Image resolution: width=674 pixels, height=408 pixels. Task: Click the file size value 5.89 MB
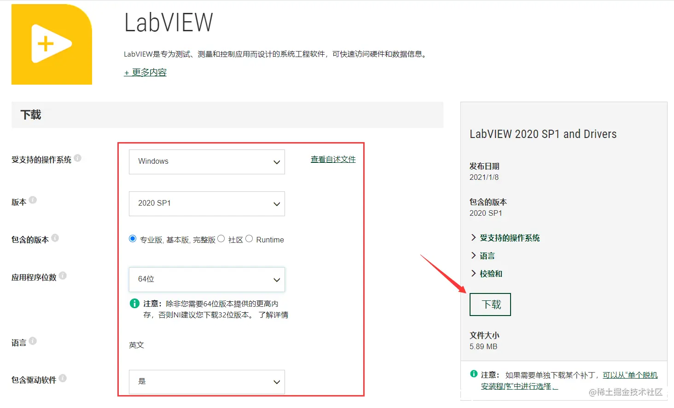483,346
